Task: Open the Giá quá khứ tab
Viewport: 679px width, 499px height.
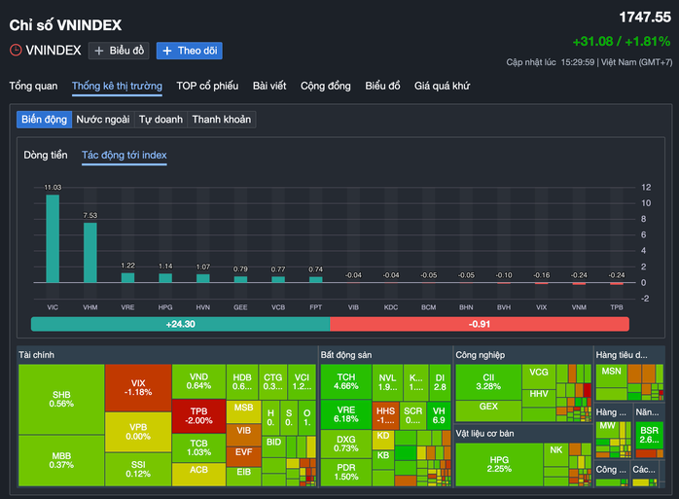Action: (x=442, y=86)
